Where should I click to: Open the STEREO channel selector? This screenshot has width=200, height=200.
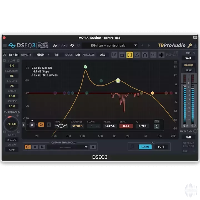click(77, 126)
